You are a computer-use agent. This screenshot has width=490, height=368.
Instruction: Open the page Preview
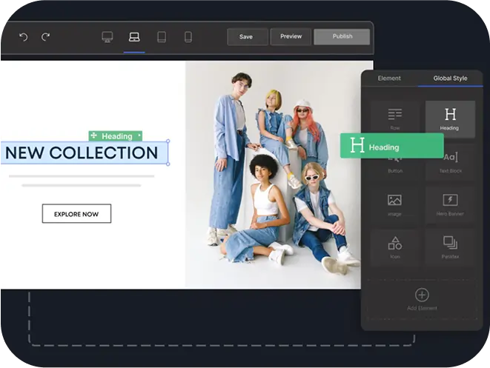point(291,36)
